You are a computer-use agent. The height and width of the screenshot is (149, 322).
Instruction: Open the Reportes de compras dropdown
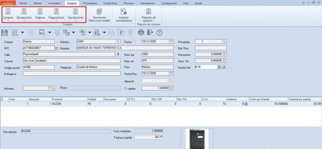tap(148, 15)
